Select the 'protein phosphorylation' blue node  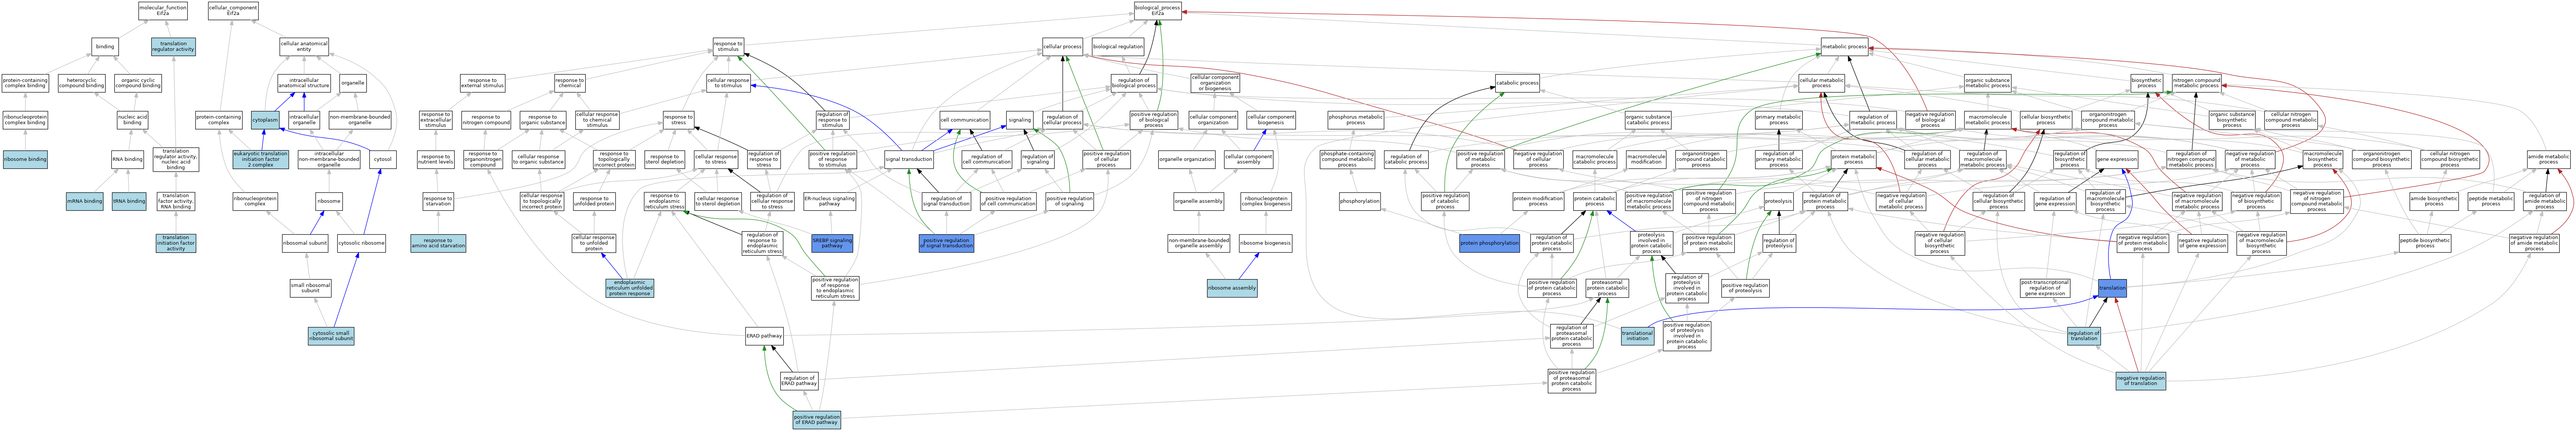click(1489, 243)
